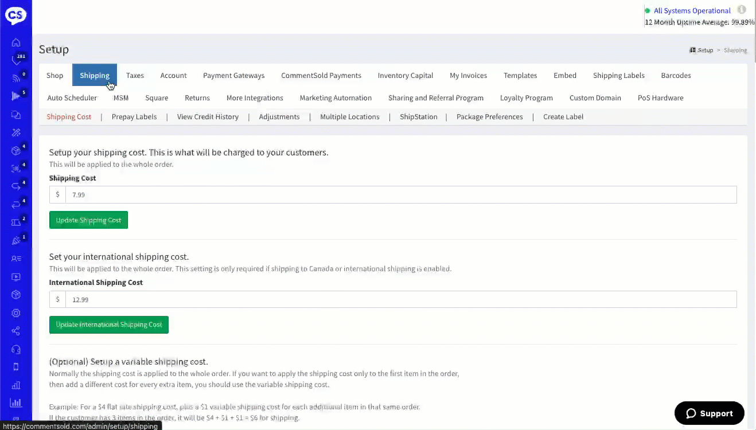Image resolution: width=756 pixels, height=430 pixels.
Task: Open the settings gear in the sidebar
Action: coord(16,313)
